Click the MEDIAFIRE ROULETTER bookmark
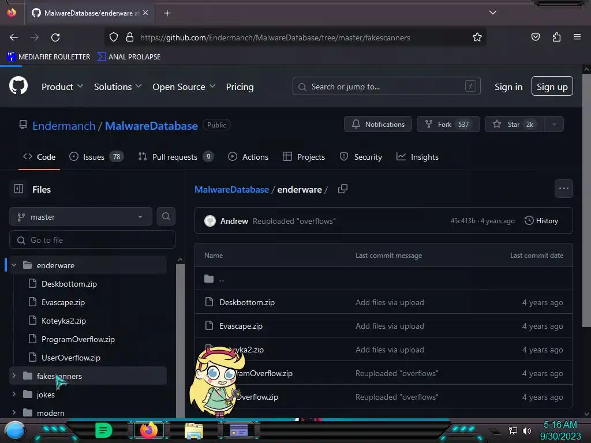 (x=48, y=57)
